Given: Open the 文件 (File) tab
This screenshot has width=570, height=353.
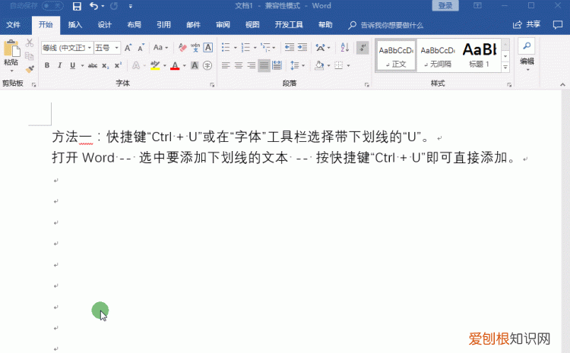Looking at the screenshot, I should click(x=14, y=25).
